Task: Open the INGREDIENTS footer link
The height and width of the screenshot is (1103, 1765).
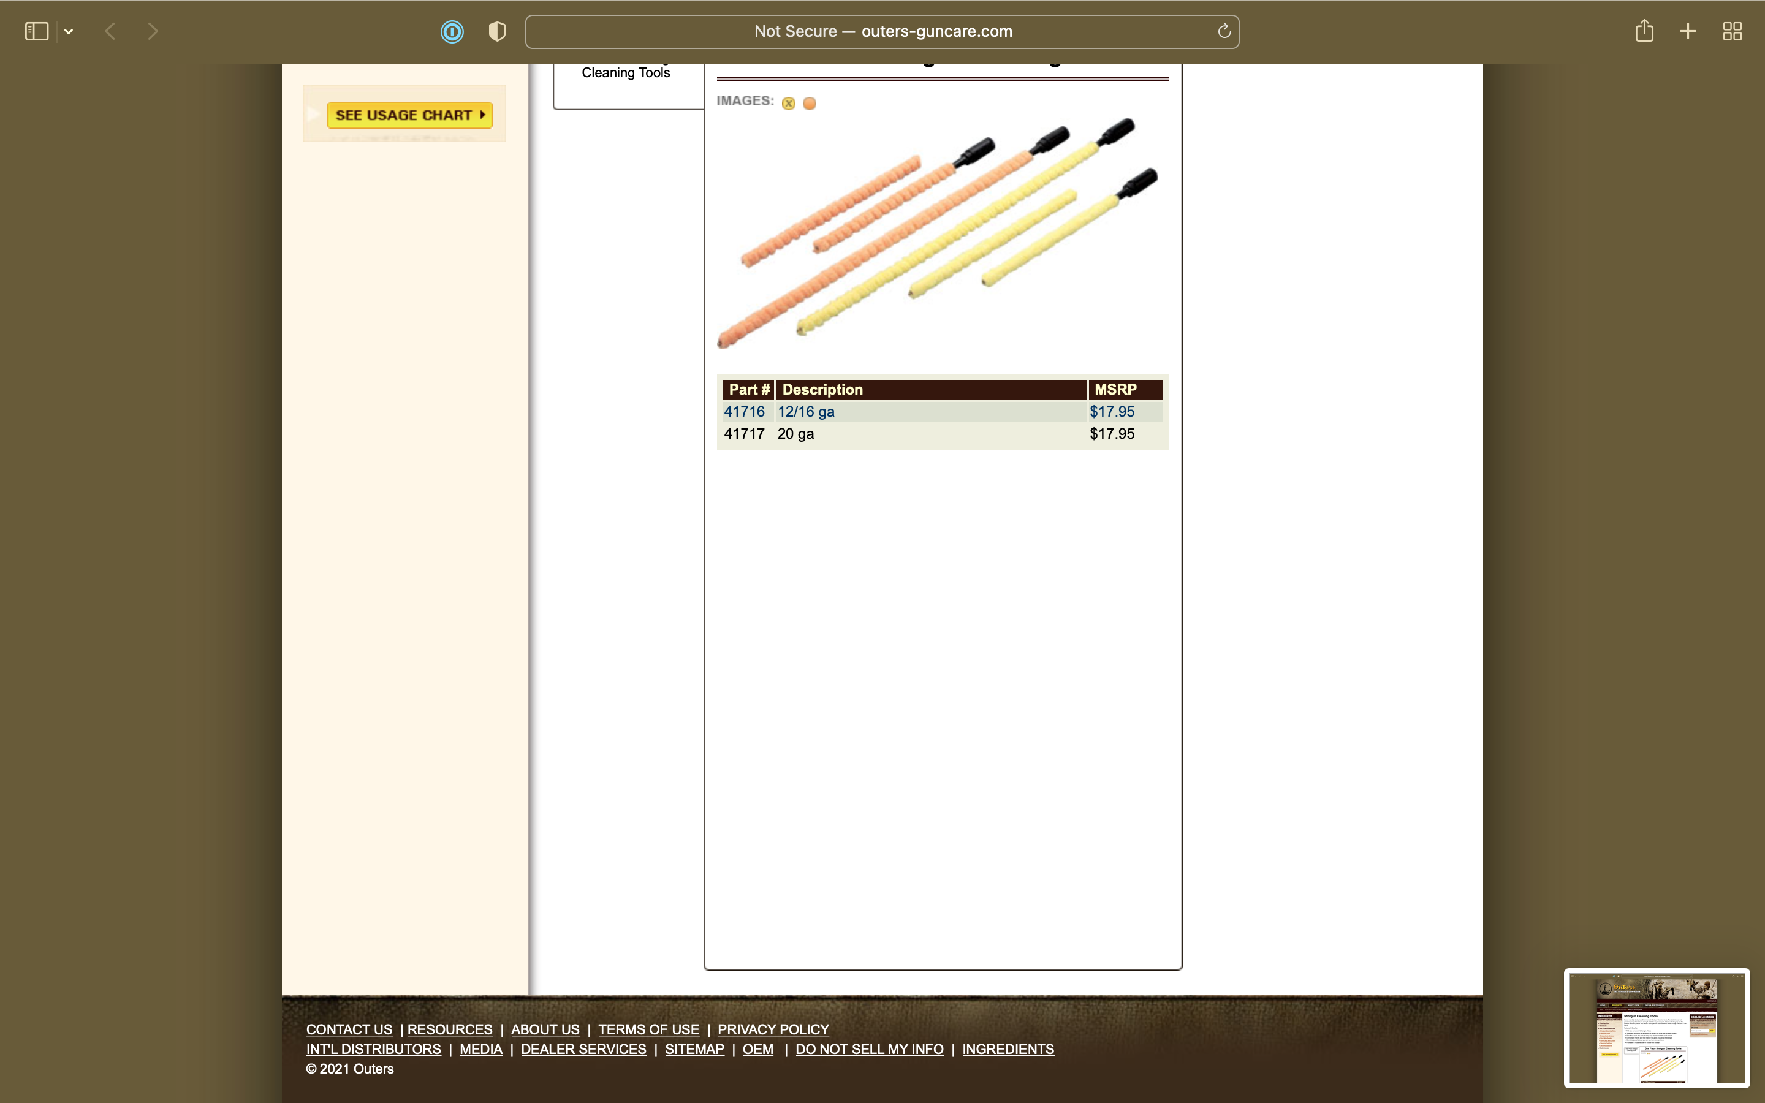Action: (x=1008, y=1049)
